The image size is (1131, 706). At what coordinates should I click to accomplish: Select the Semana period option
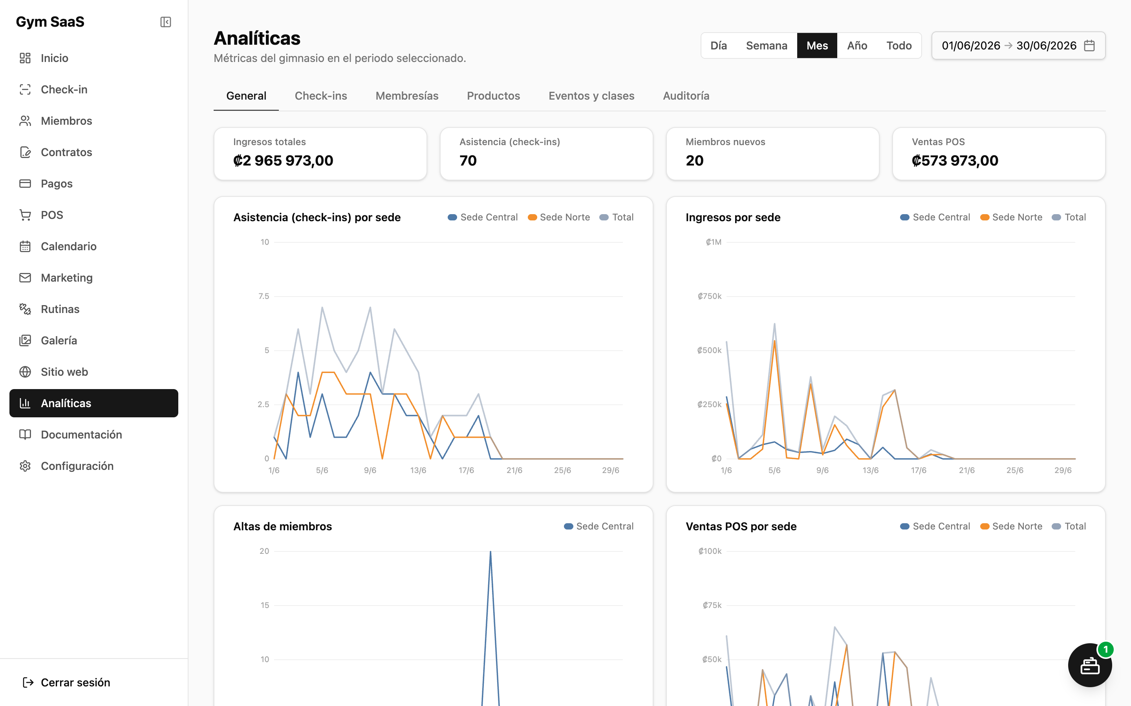[767, 45]
